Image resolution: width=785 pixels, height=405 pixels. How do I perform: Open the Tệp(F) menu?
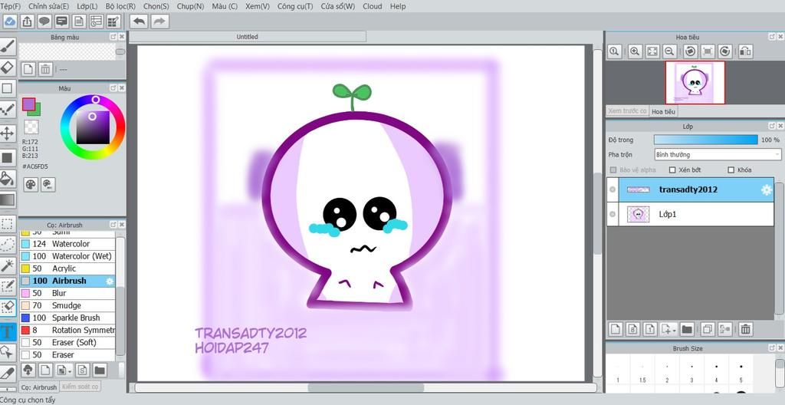tap(11, 6)
